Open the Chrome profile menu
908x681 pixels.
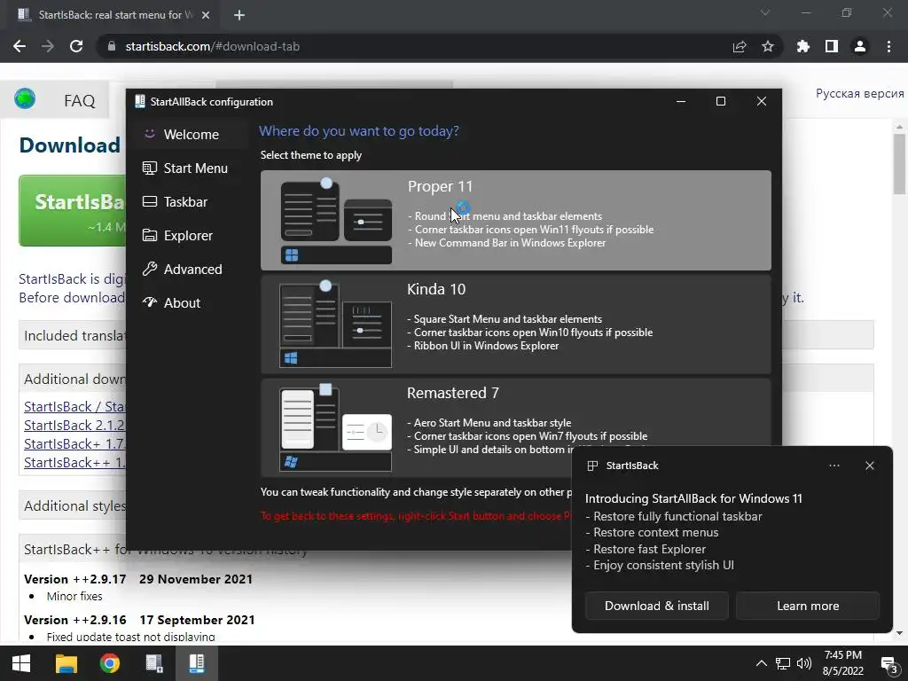860,46
